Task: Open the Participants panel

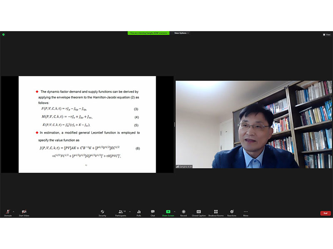Action: tap(120, 212)
